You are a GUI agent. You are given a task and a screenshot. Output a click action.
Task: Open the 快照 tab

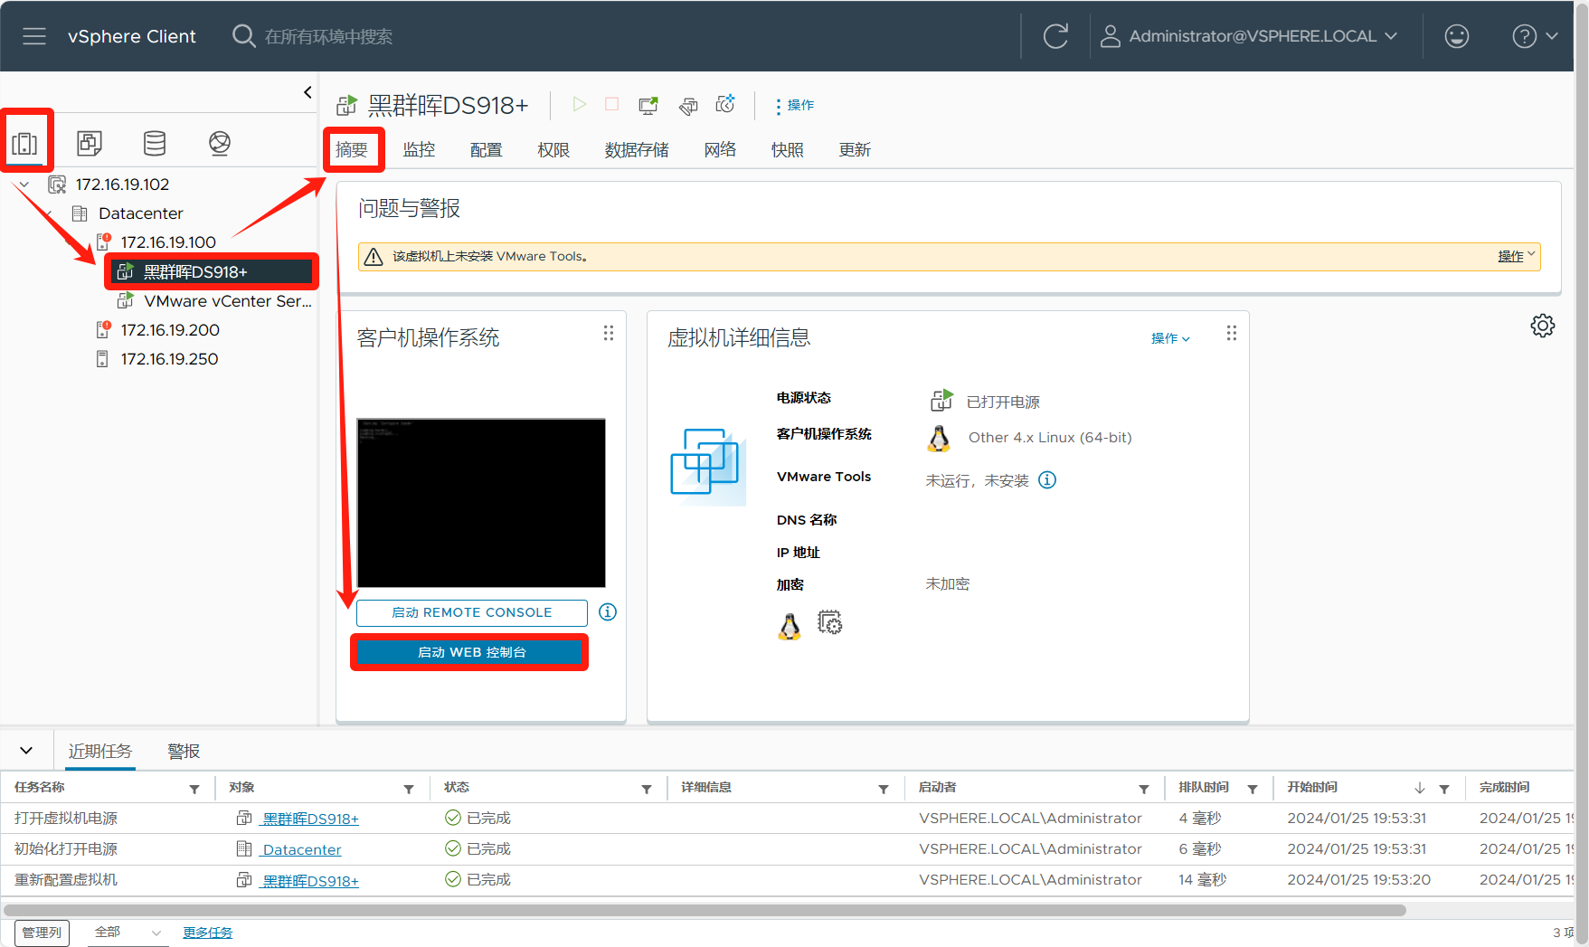[x=787, y=150]
